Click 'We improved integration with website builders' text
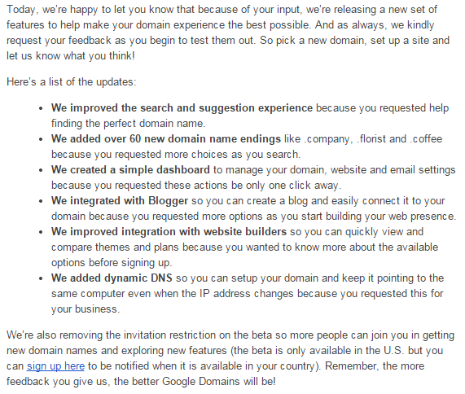465x394 pixels. (x=169, y=231)
